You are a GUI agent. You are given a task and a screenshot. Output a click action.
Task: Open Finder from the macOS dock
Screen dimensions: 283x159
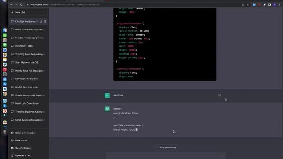point(5,30)
